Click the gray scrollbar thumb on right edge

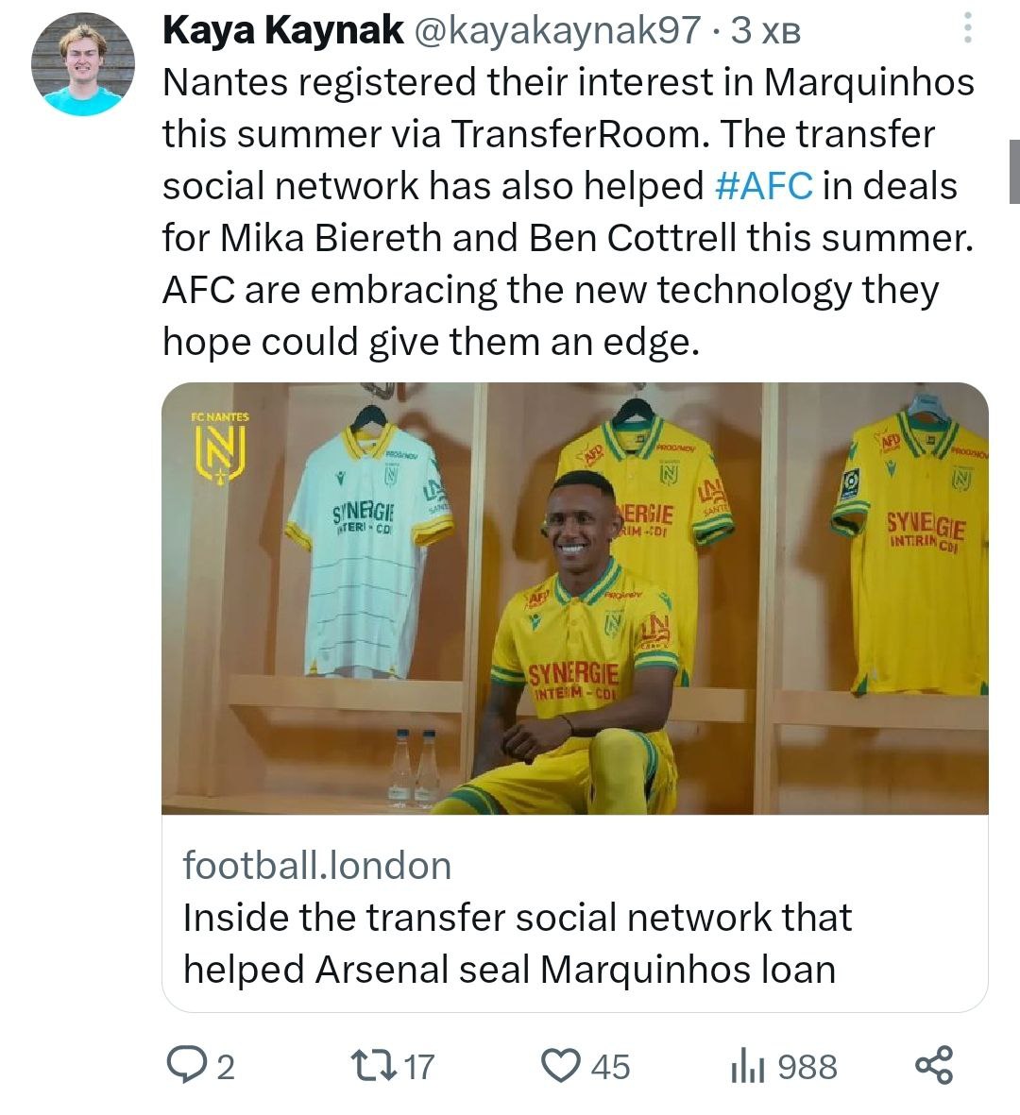1013,171
